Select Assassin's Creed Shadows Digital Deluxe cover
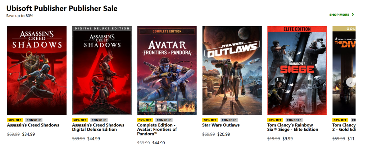This screenshot has height=144, width=368. tap(102, 70)
